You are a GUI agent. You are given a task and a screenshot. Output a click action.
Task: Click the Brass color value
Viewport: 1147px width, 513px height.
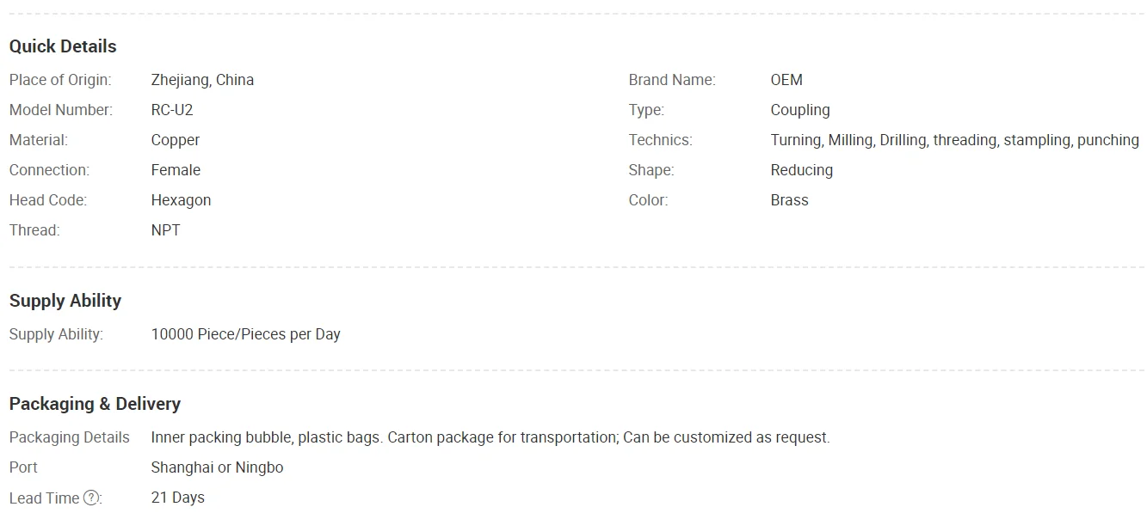pyautogui.click(x=789, y=200)
